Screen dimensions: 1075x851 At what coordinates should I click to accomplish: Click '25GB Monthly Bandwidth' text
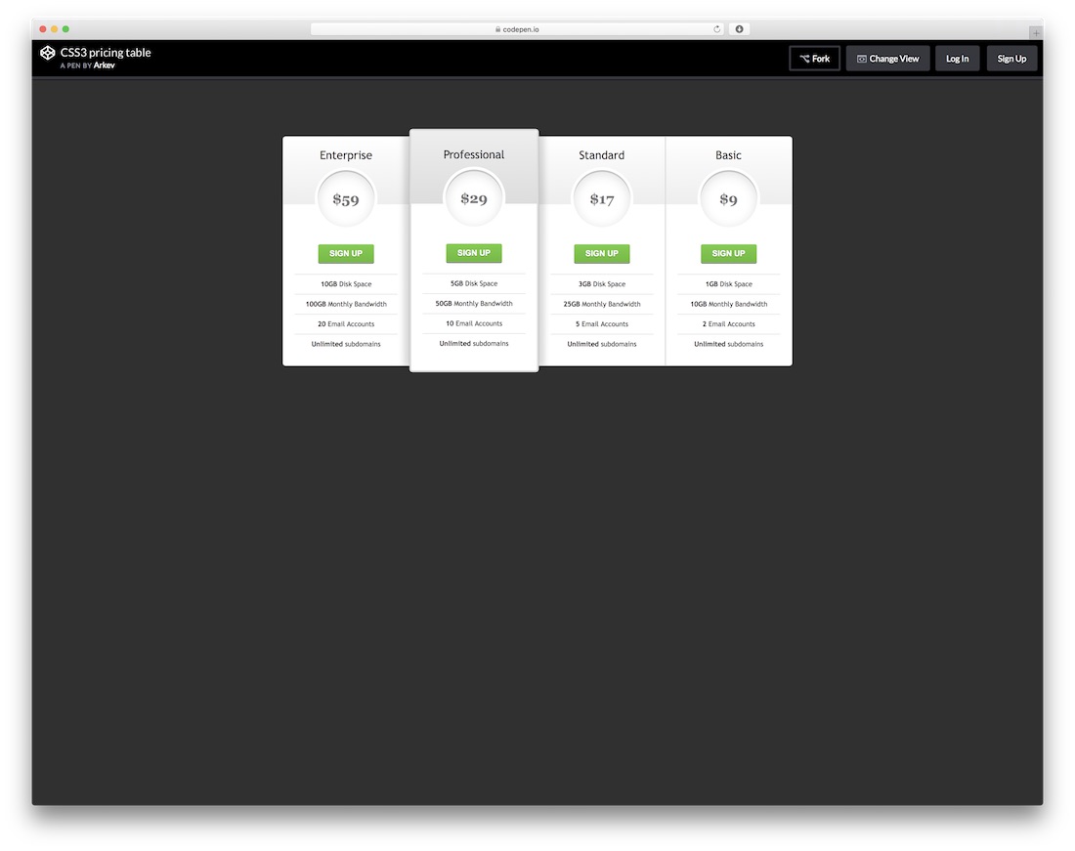(602, 304)
